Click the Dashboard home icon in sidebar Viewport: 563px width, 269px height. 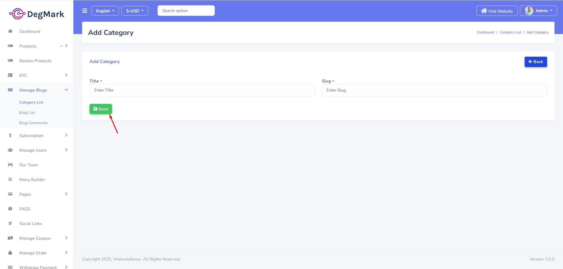coord(10,31)
